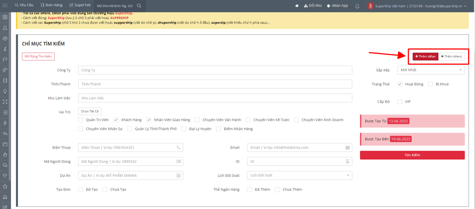The image size is (475, 209).
Task: Check Chuyên Viên Vận Hành checkbox
Action: [x=197, y=120]
